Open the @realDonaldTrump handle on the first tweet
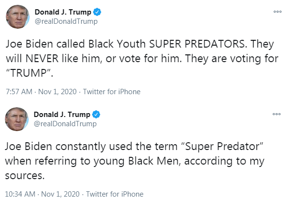Screen dimensions: 291x201 point(66,21)
